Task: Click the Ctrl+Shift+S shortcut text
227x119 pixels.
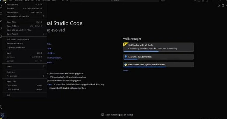Action: coord(37,57)
